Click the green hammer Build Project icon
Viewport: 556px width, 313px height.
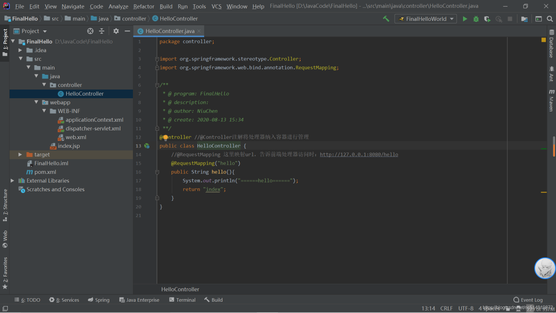pos(386,19)
